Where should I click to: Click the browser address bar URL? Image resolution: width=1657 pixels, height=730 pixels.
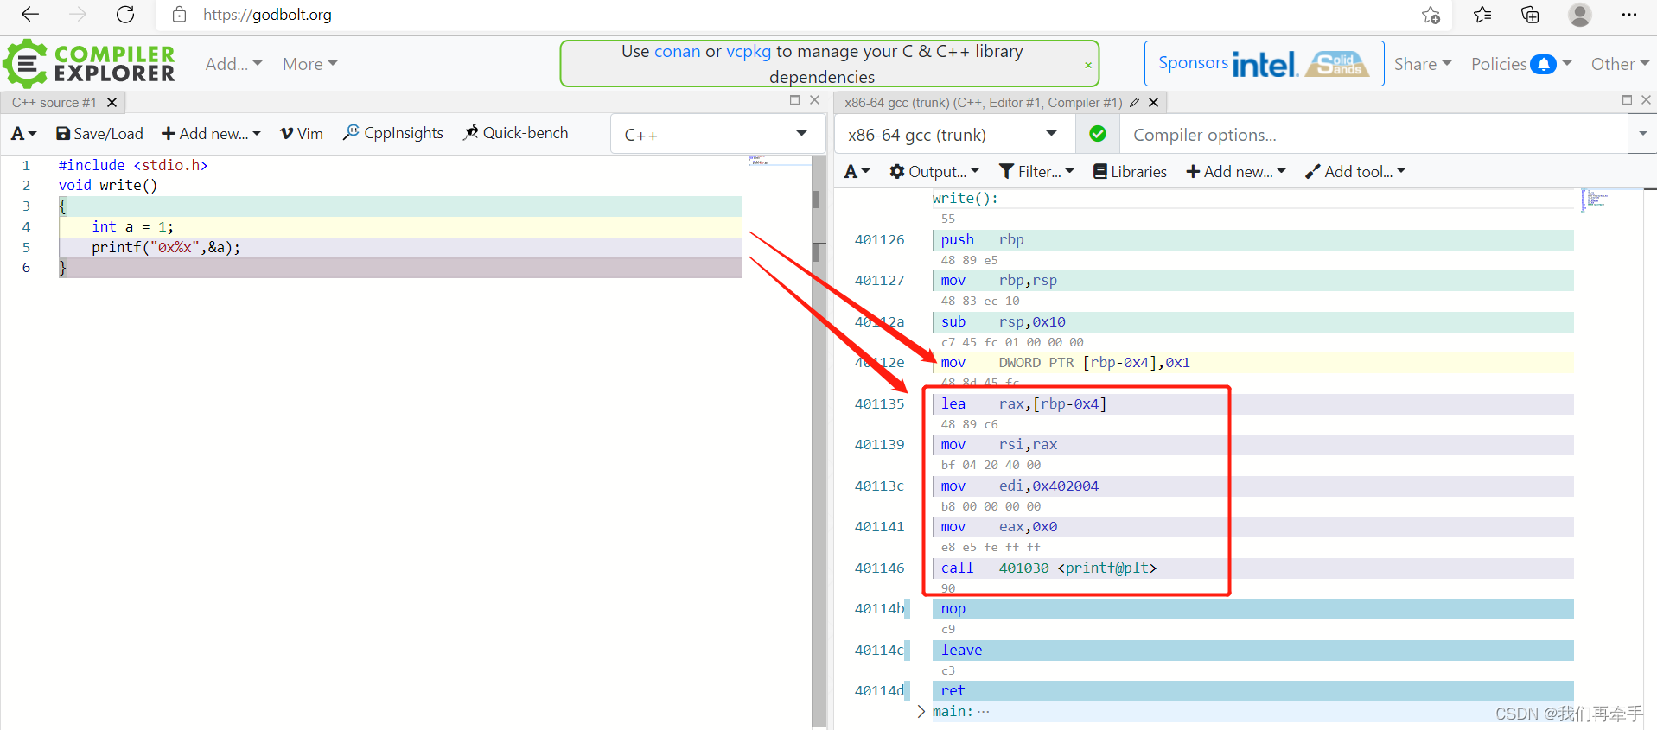tap(267, 15)
